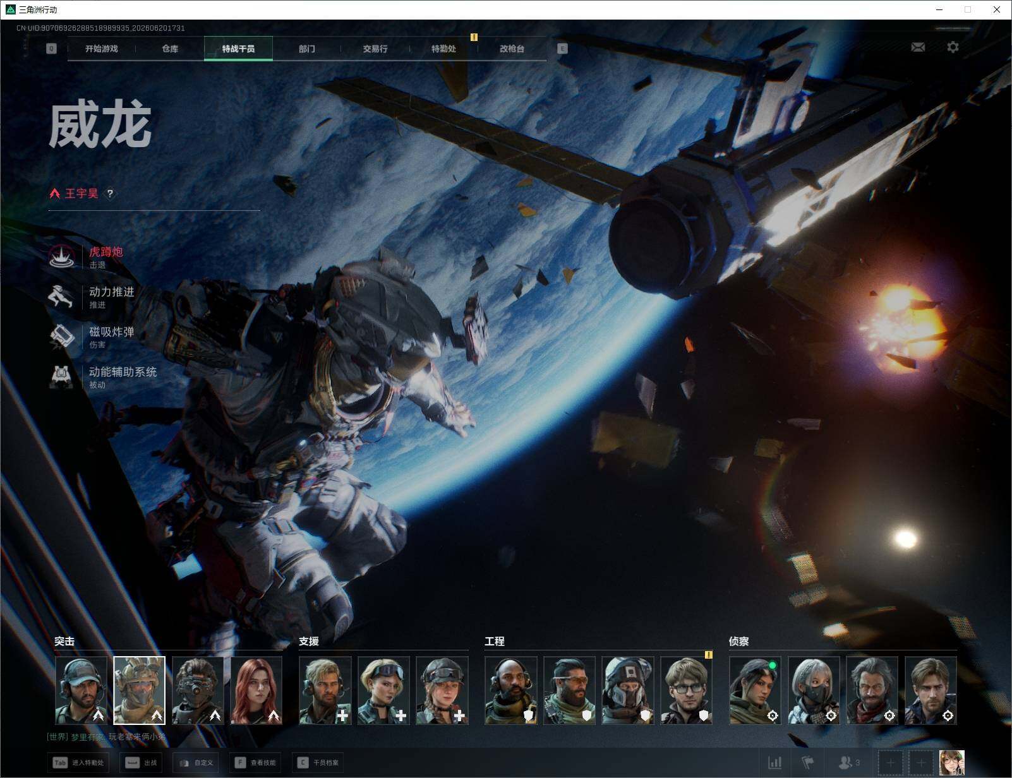Viewport: 1012px width, 778px height.
Task: Click the 虎蹲炮 skill icon
Action: (62, 256)
